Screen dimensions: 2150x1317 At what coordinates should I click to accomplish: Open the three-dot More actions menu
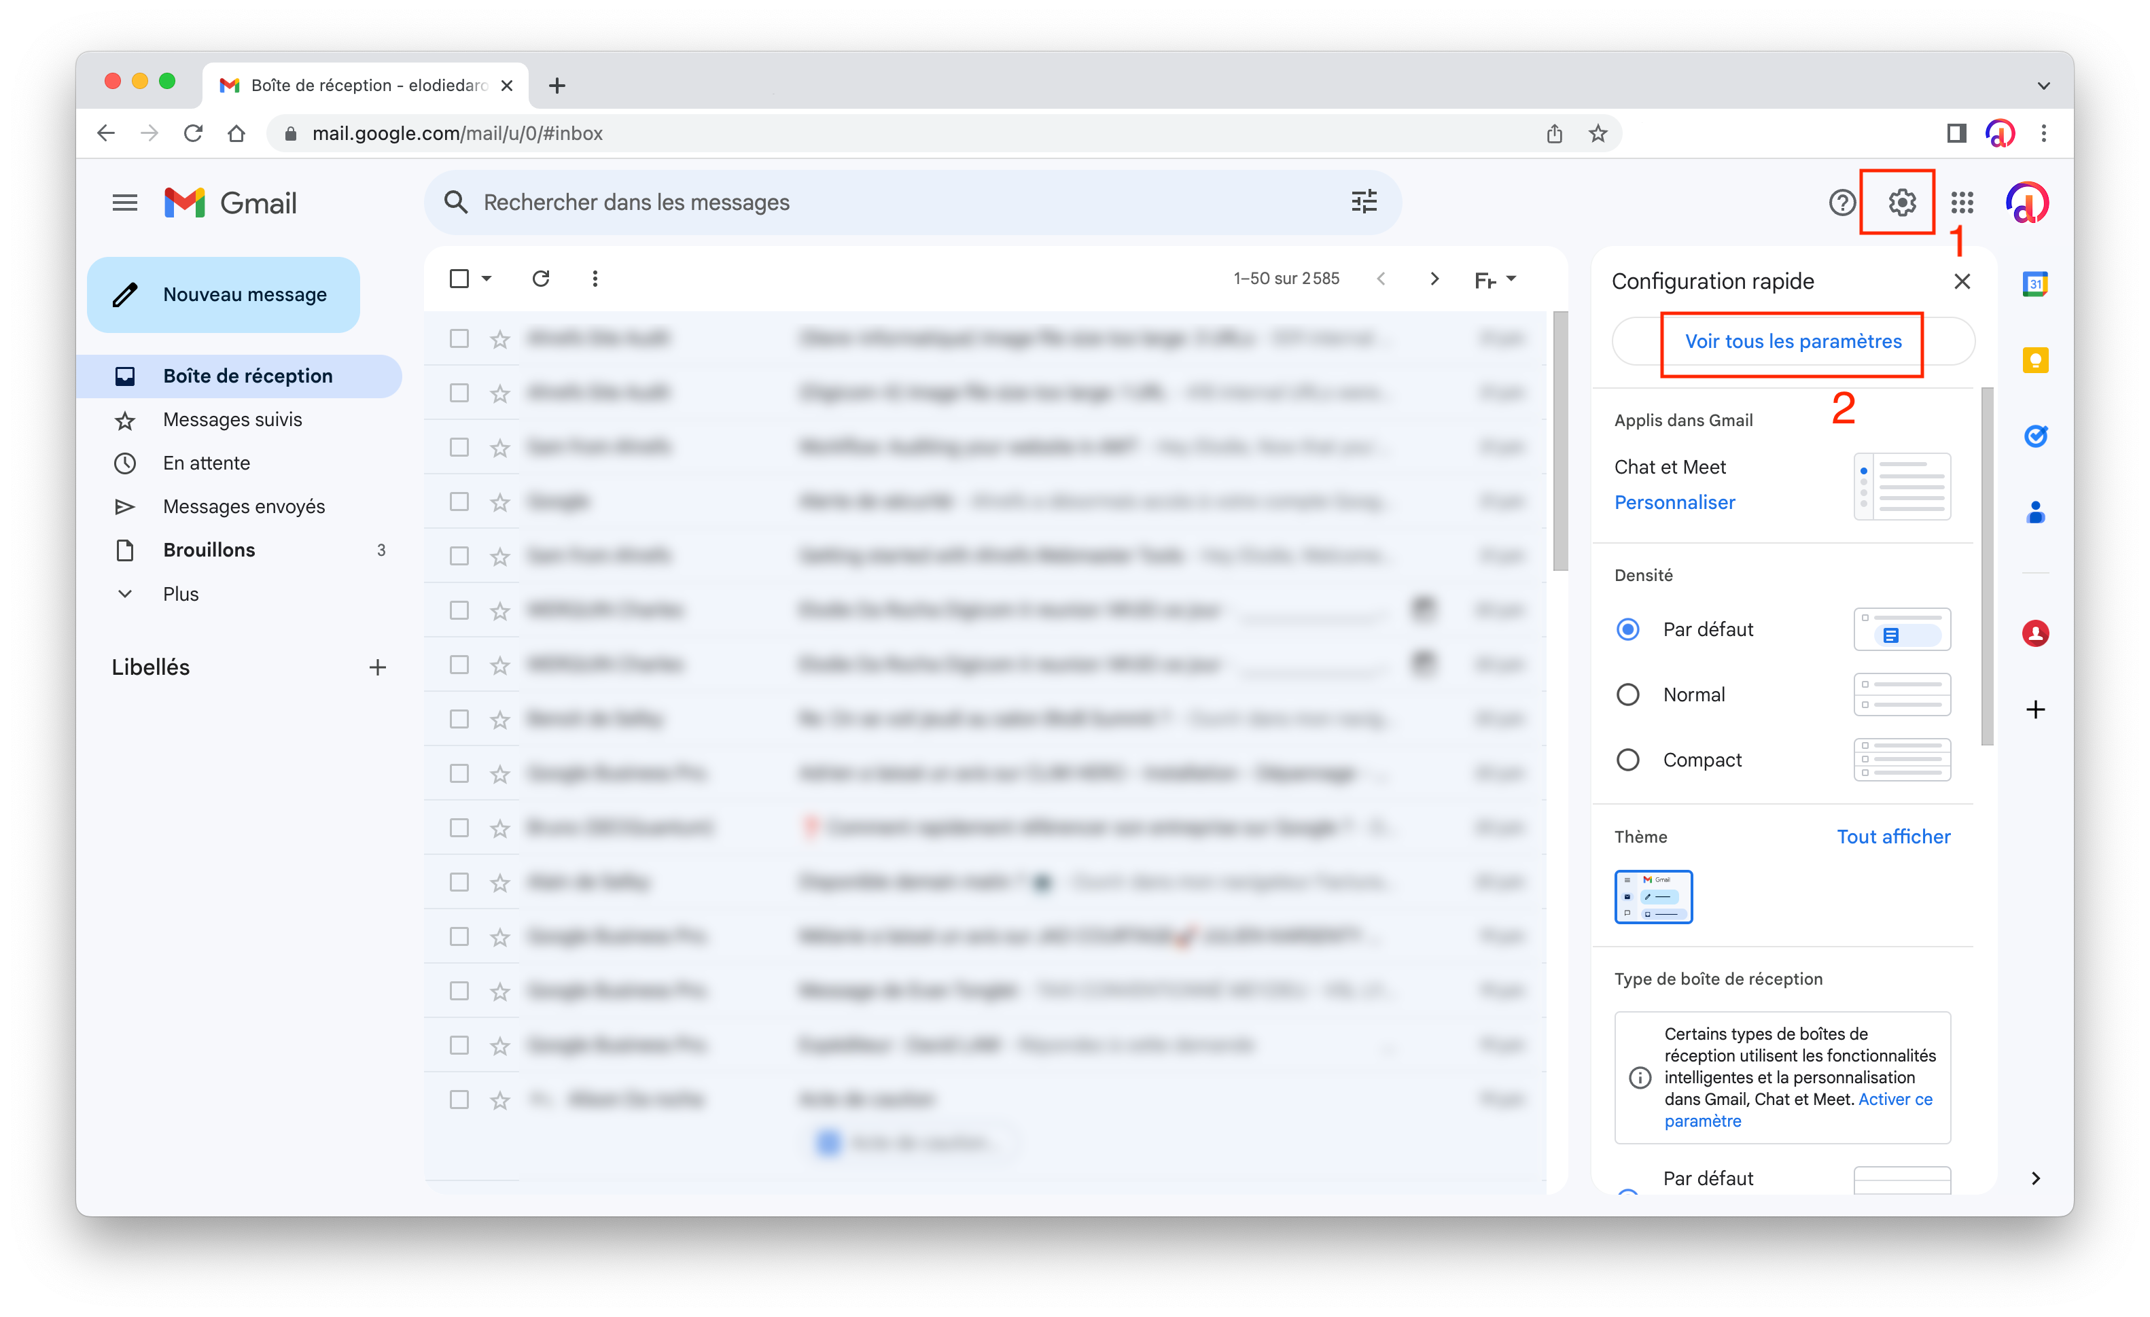594,279
